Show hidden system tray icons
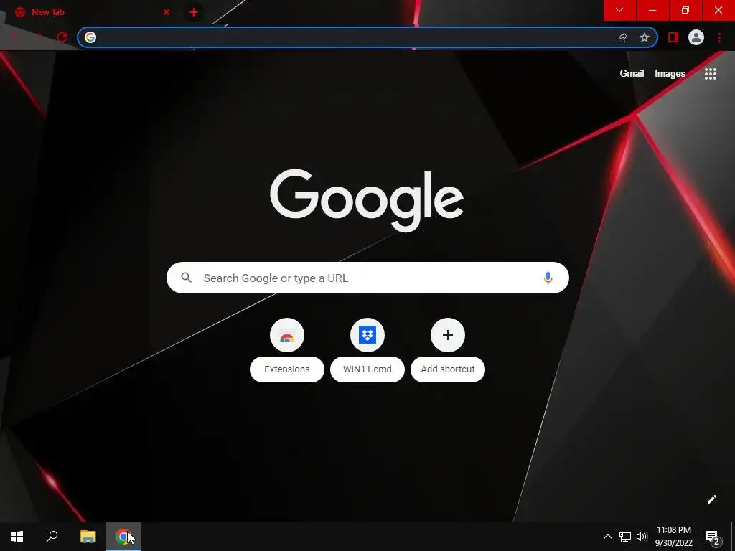 point(607,537)
